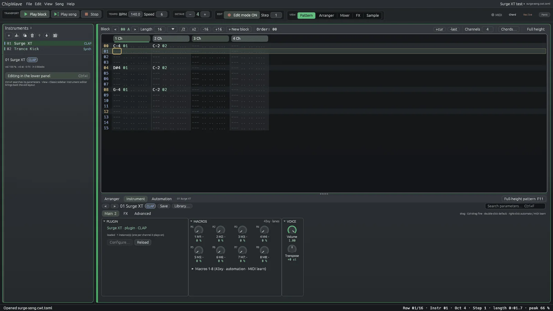Adjust the Volume knob in VOICE

point(292,230)
